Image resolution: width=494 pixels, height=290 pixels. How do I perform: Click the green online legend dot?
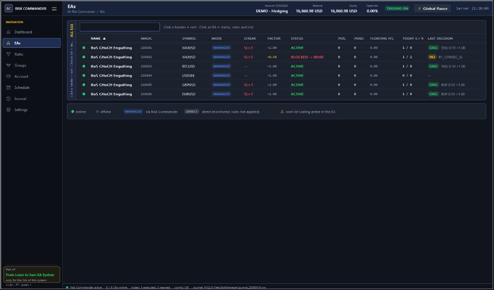[x=73, y=112]
